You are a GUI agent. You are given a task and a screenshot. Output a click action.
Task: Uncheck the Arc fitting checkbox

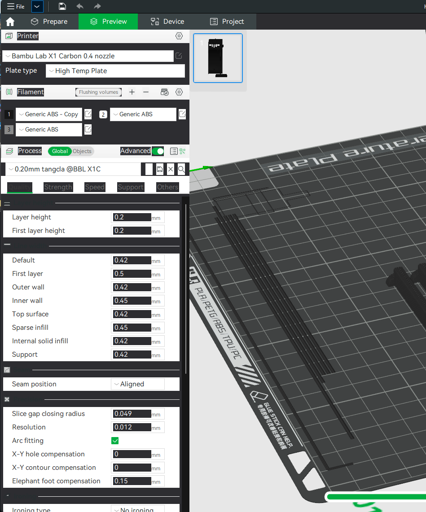pos(115,441)
